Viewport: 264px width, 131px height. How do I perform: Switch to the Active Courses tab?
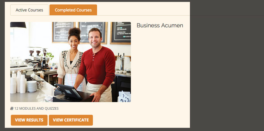(29, 10)
